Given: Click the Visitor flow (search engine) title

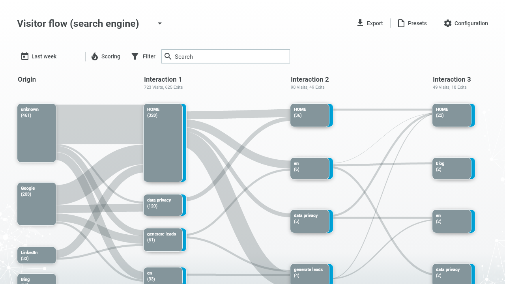Looking at the screenshot, I should point(78,23).
